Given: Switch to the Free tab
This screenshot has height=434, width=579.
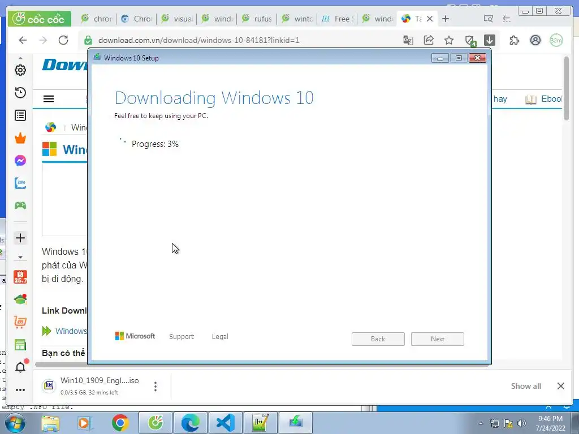Looking at the screenshot, I should (337, 19).
